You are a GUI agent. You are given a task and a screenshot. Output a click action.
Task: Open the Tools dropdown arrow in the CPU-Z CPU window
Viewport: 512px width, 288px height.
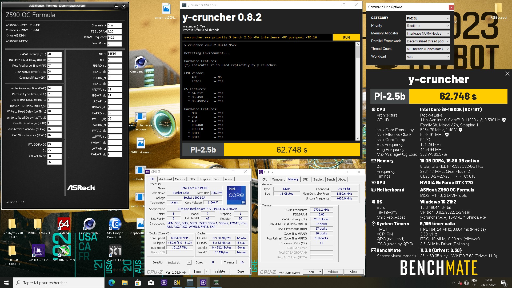(206, 271)
